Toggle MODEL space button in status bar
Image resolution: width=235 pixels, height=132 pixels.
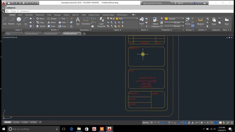point(146,122)
